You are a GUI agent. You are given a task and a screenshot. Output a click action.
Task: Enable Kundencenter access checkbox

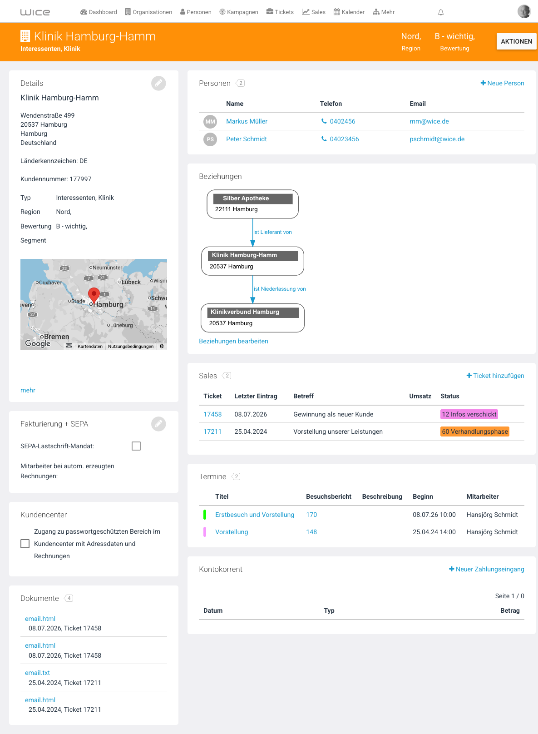click(x=25, y=544)
